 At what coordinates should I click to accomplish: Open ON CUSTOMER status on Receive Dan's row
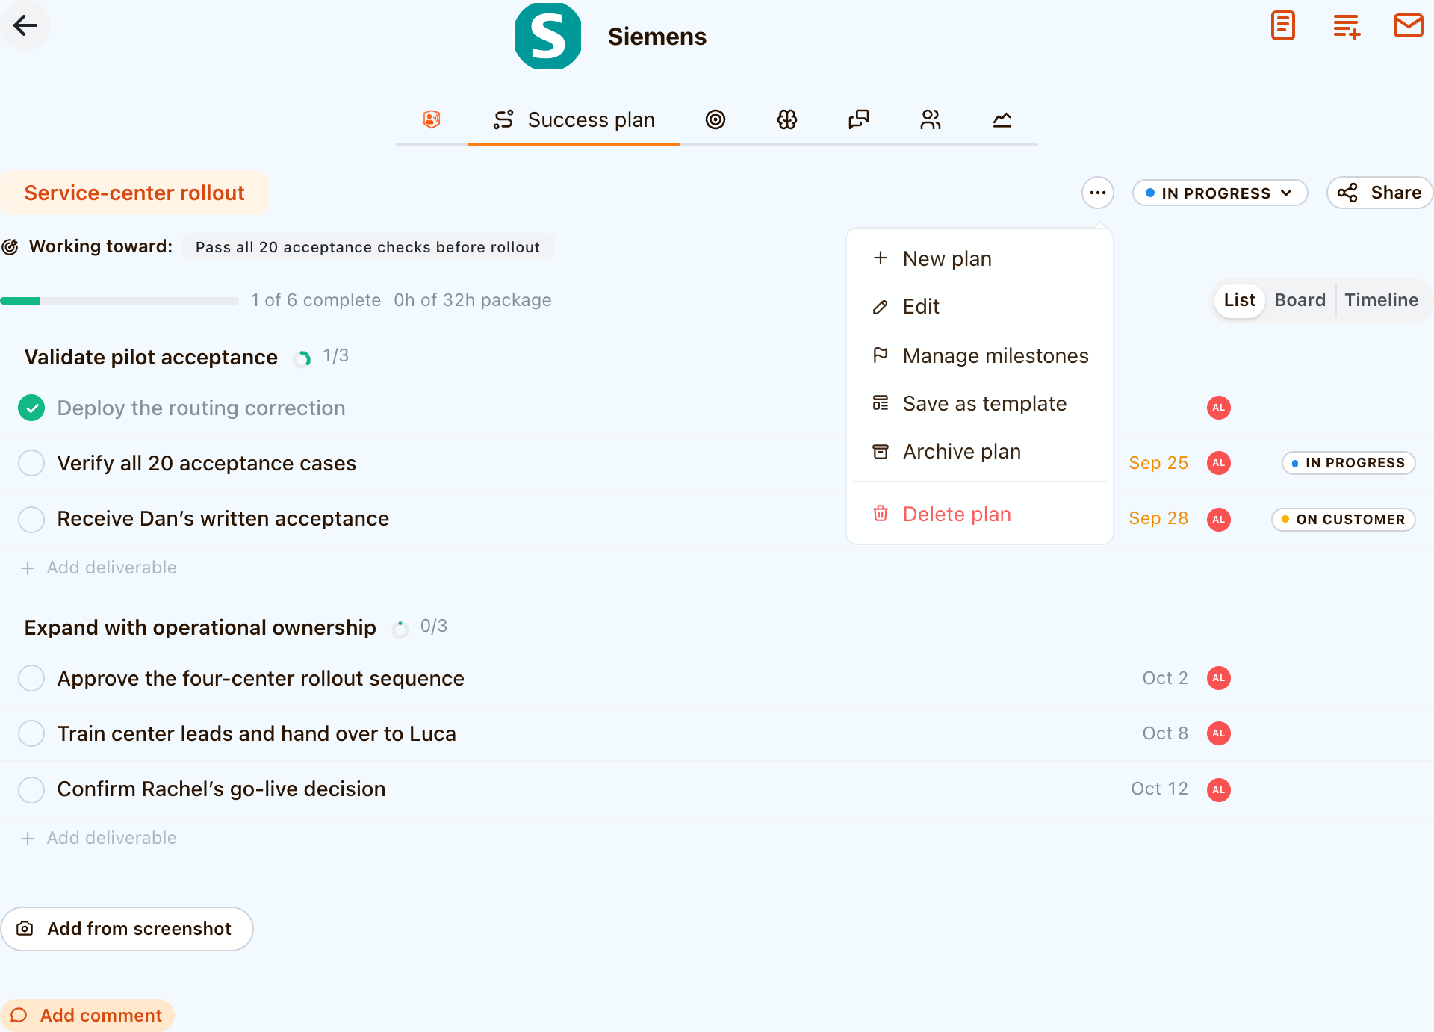(x=1343, y=519)
